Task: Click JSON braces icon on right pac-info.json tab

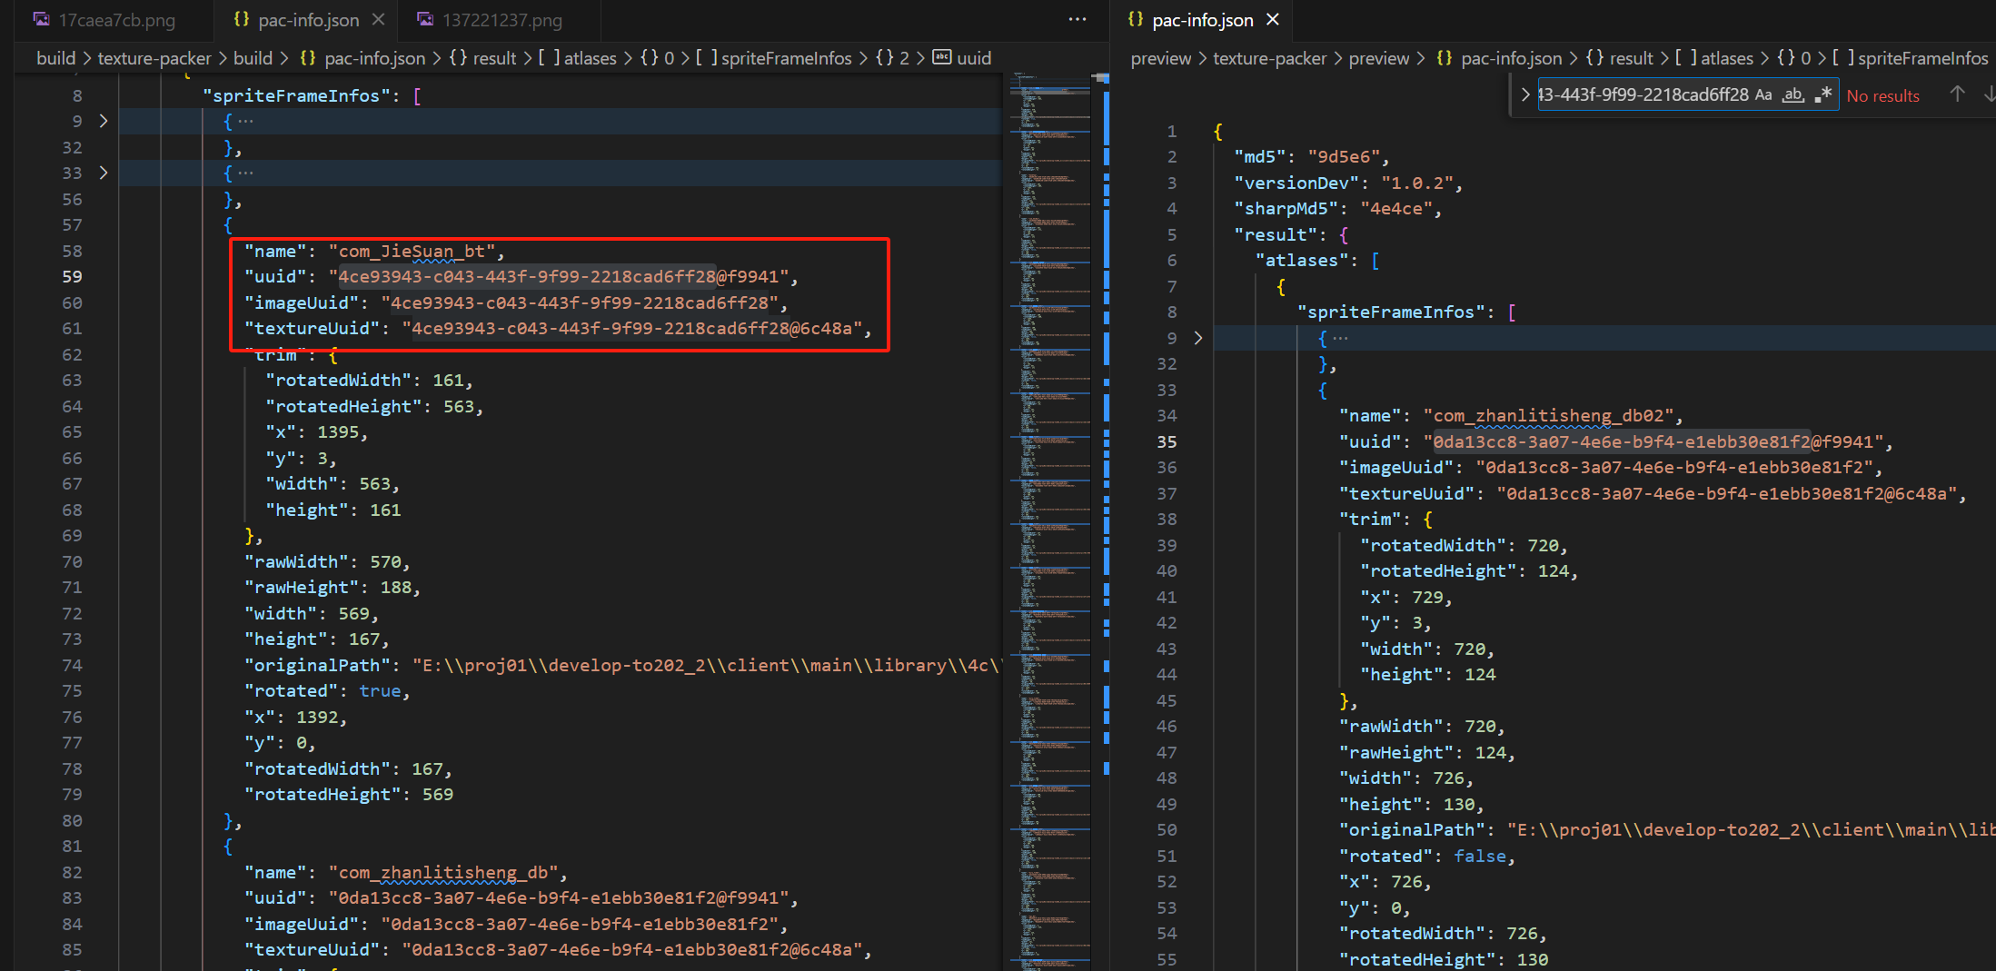Action: coord(1135,19)
